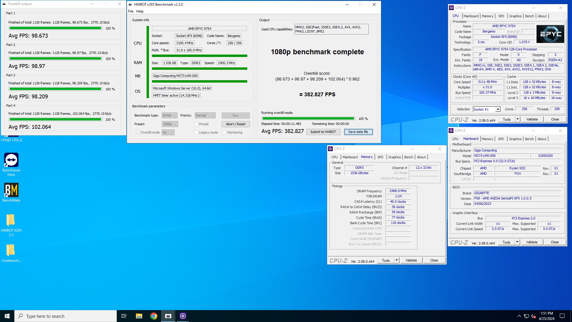Click Part 4 progress bar in Overkill output
The image size is (572, 322).
pyautogui.click(x=55, y=120)
